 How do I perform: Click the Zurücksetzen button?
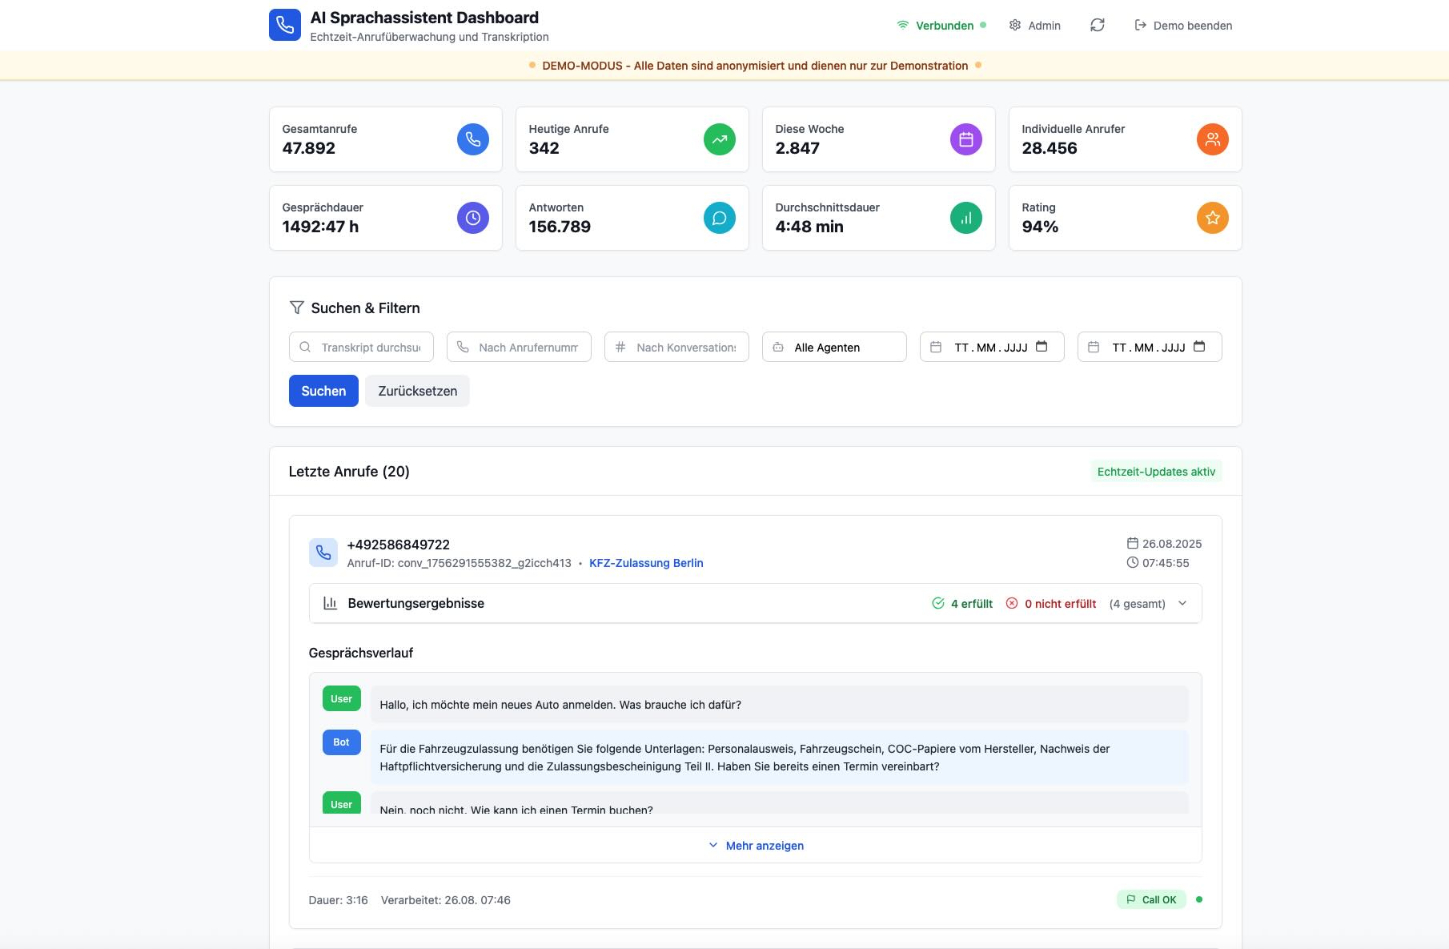[x=417, y=391]
